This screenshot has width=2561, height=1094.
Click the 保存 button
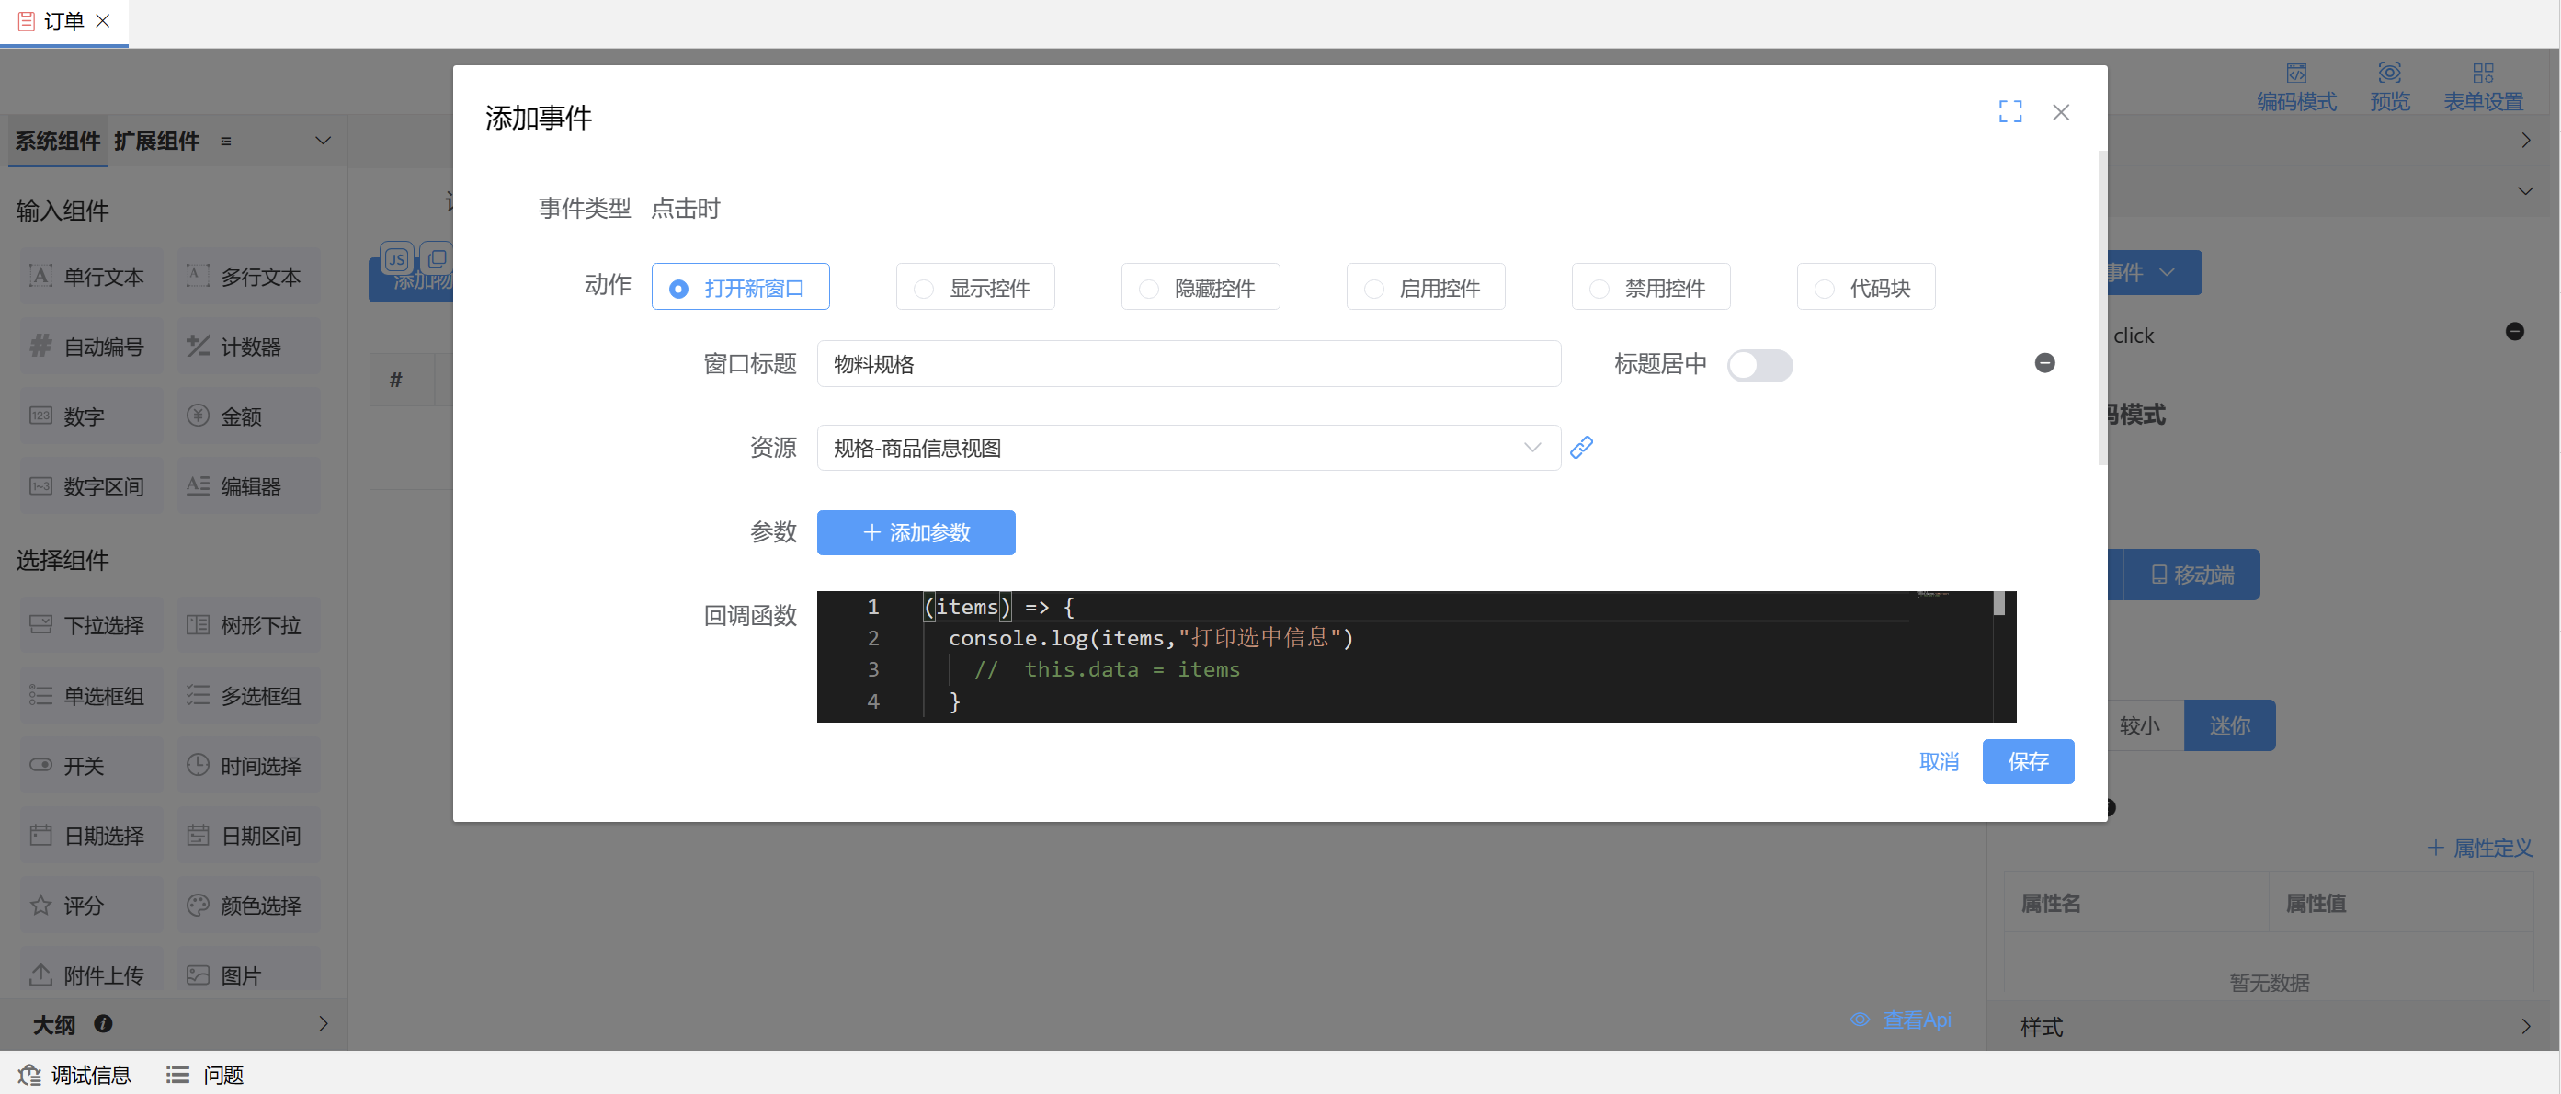(2027, 762)
